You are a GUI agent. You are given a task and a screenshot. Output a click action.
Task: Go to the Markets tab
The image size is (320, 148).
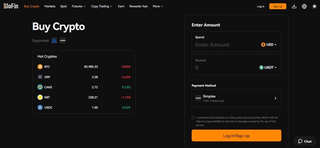pyautogui.click(x=50, y=6)
